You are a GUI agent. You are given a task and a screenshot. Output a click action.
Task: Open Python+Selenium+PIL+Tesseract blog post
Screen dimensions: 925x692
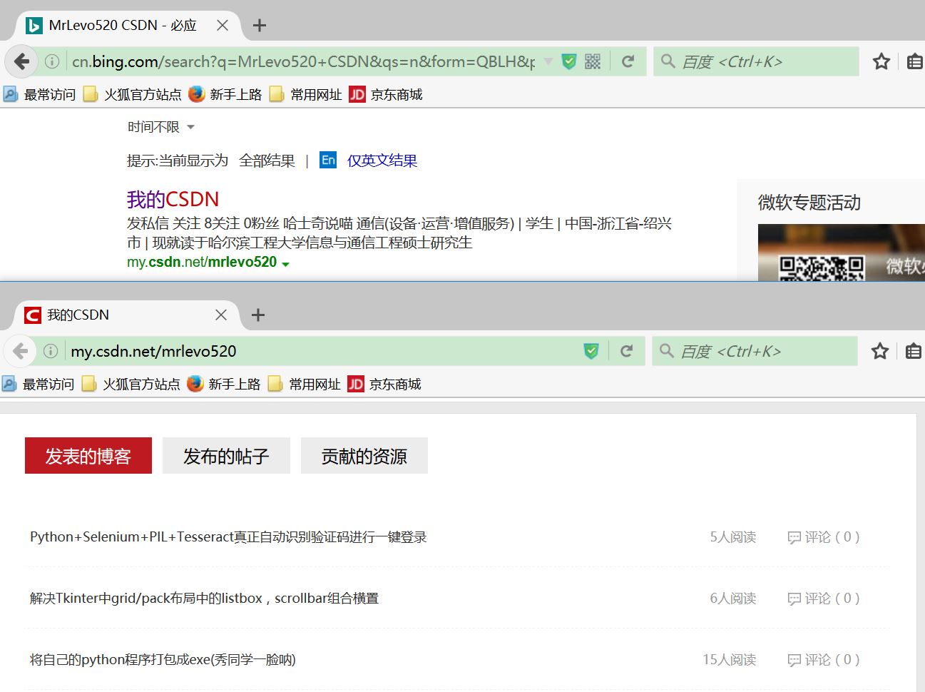[228, 537]
